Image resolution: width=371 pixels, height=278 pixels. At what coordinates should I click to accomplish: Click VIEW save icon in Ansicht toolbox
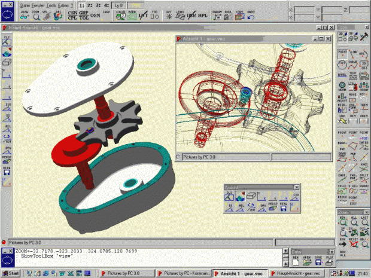284,207
